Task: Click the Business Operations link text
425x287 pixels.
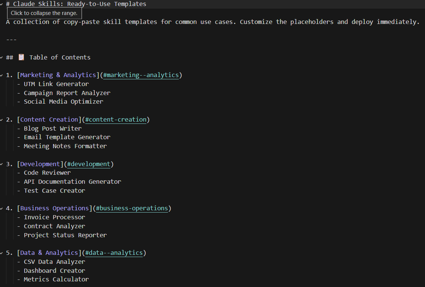Action: tap(55, 208)
